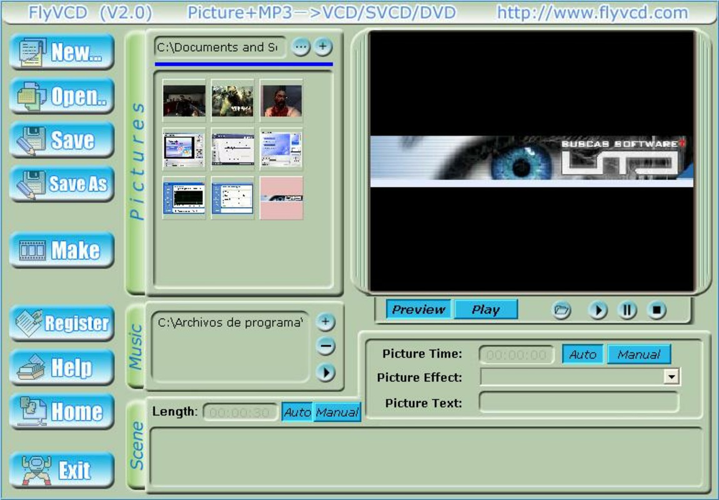Switch to Preview mode
The image size is (719, 500).
click(x=419, y=309)
